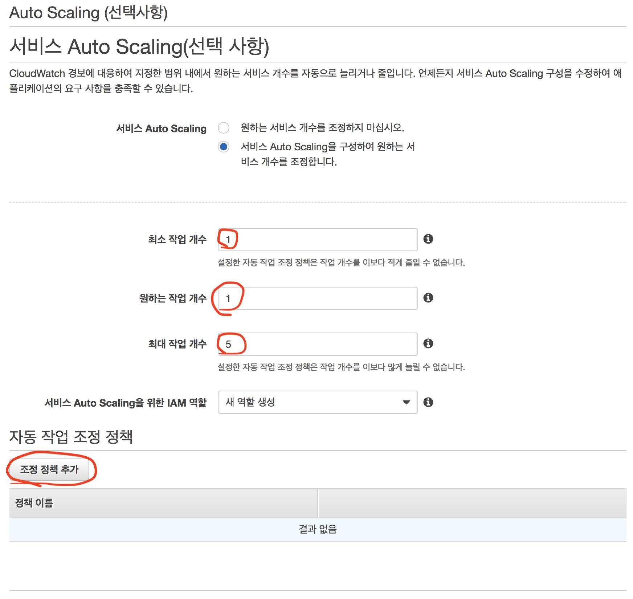
Task: Open info icon next to minimum task count
Action: tap(428, 239)
